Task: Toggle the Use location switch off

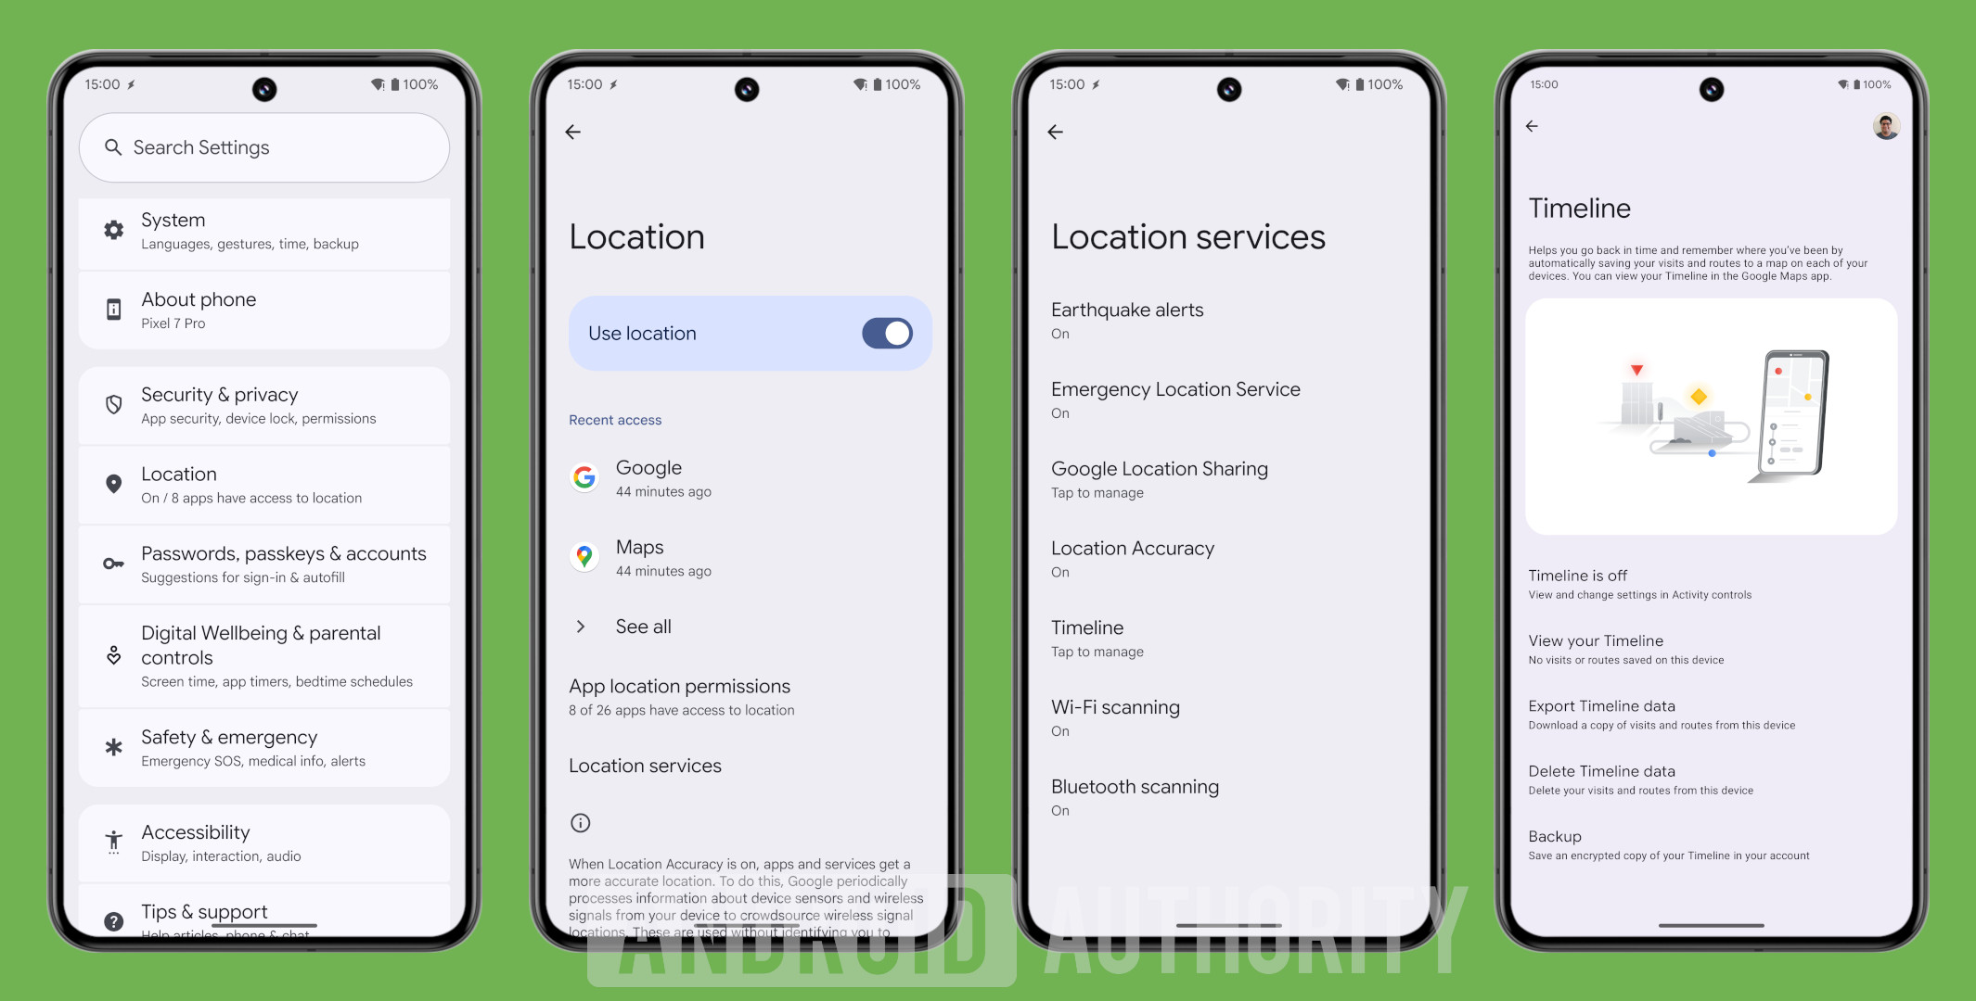Action: coord(889,334)
